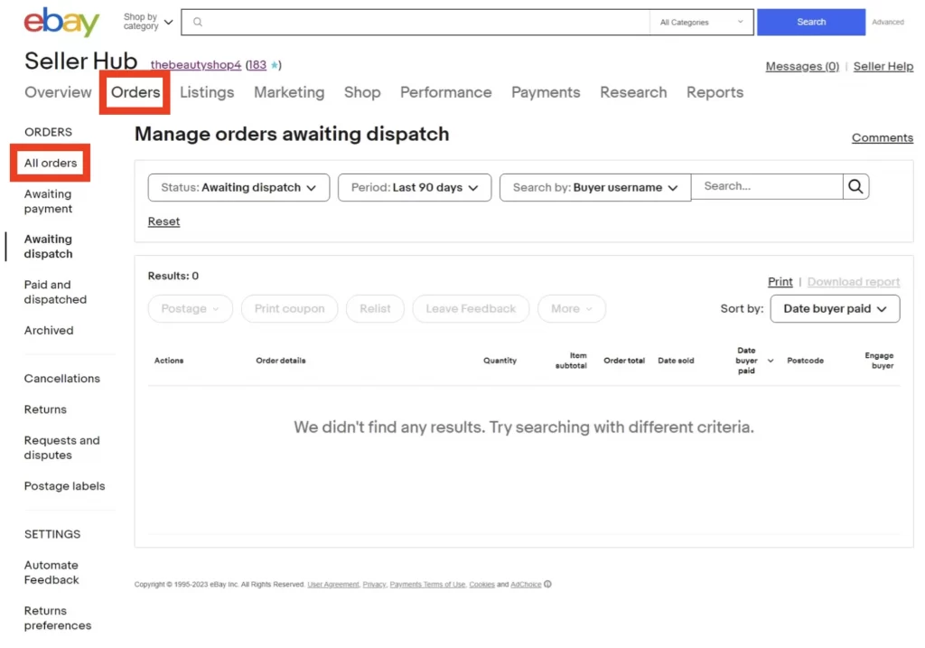Open the More actions dropdown
Image resolution: width=925 pixels, height=648 pixels.
click(571, 309)
